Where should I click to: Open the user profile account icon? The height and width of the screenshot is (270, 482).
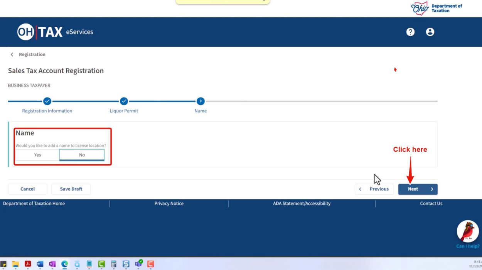(x=430, y=32)
